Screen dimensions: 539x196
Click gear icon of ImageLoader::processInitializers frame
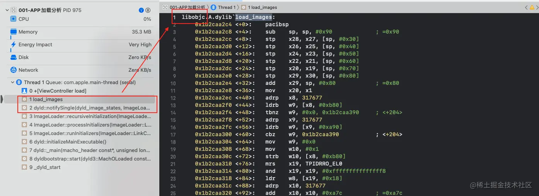25,125
